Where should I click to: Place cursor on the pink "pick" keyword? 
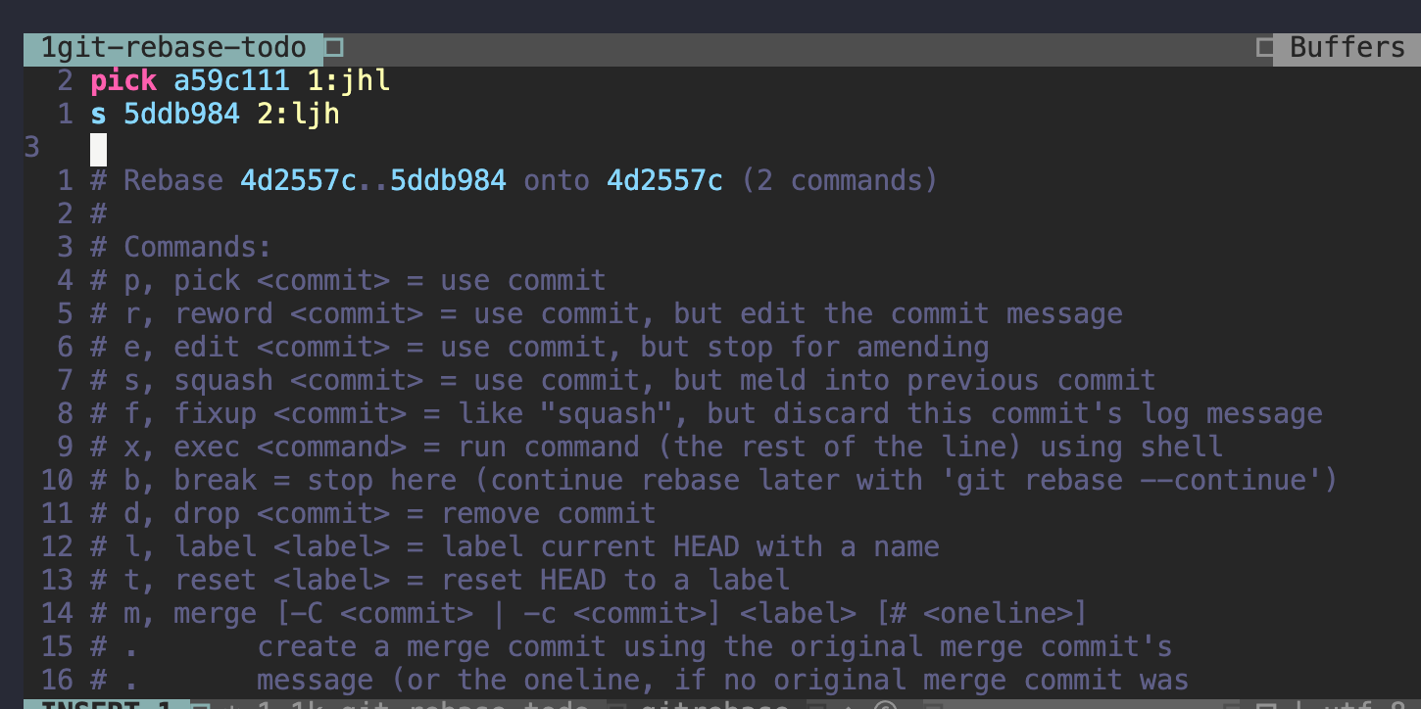click(x=123, y=81)
